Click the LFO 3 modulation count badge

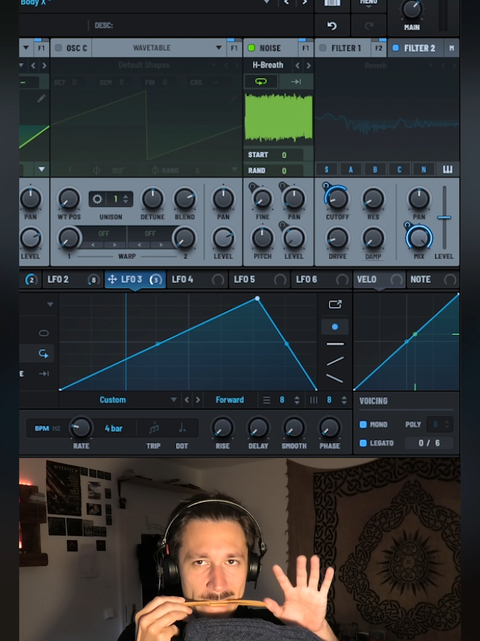pyautogui.click(x=156, y=280)
